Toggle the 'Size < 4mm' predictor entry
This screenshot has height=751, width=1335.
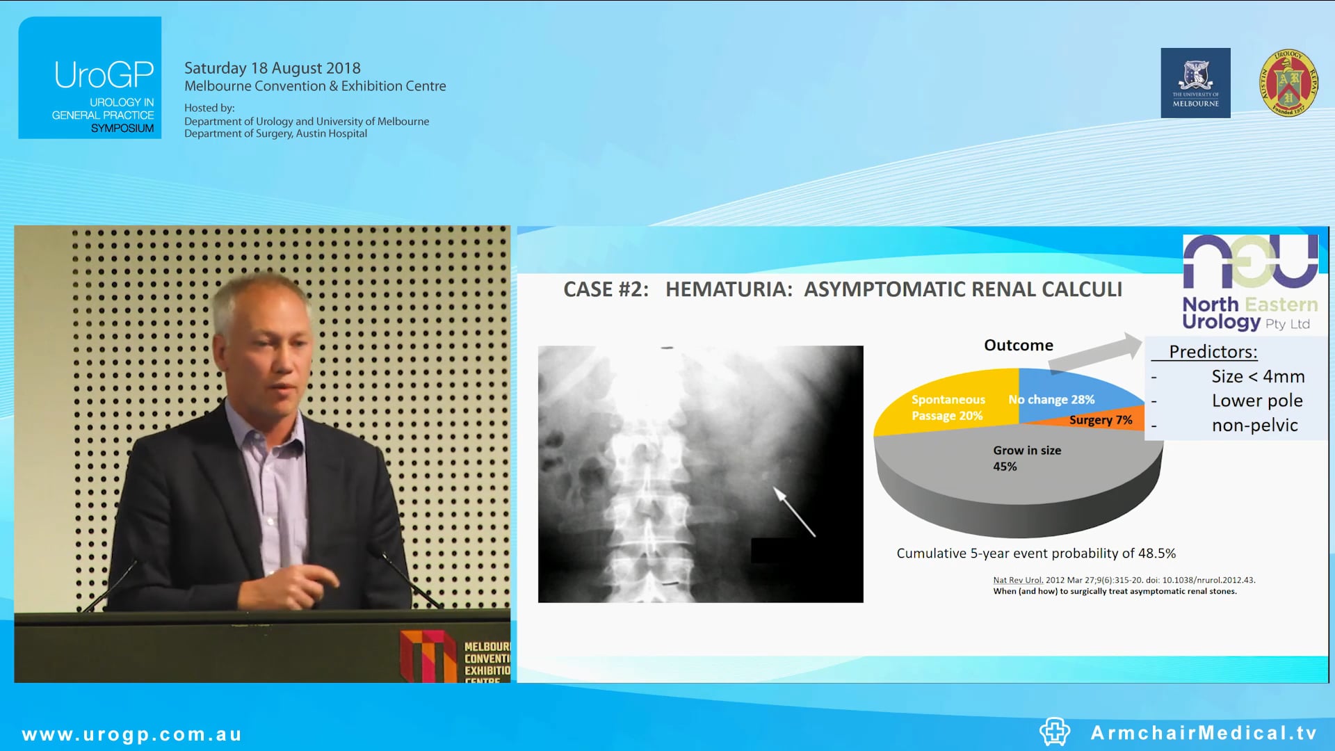click(1257, 376)
